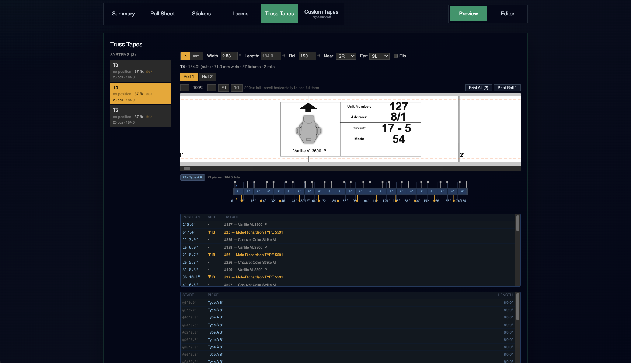
Task: Click the up arrow on the fixture label
Action: (308, 107)
